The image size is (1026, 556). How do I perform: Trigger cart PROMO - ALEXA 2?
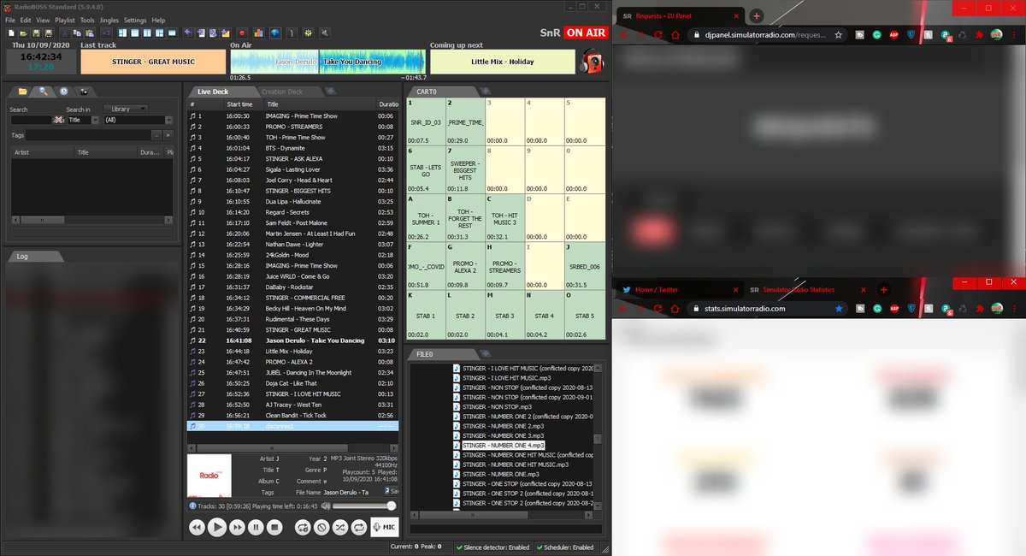pos(464,265)
